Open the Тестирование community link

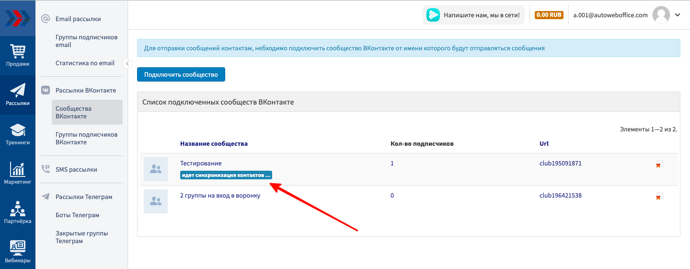coord(201,164)
